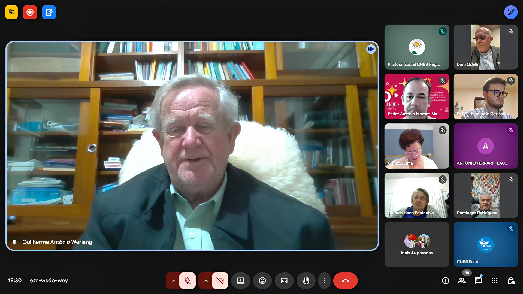Open the activities grid icon

(x=494, y=281)
